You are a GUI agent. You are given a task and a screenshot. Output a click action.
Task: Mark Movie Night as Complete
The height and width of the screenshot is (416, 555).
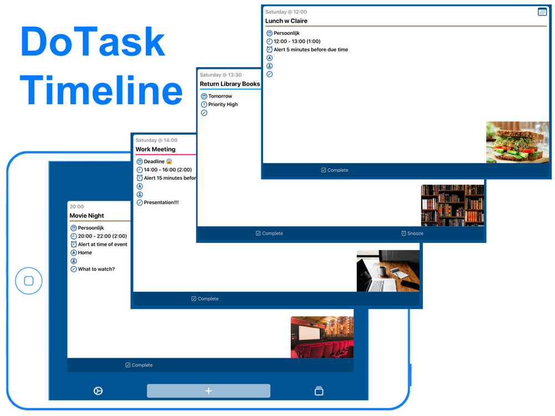[139, 365]
